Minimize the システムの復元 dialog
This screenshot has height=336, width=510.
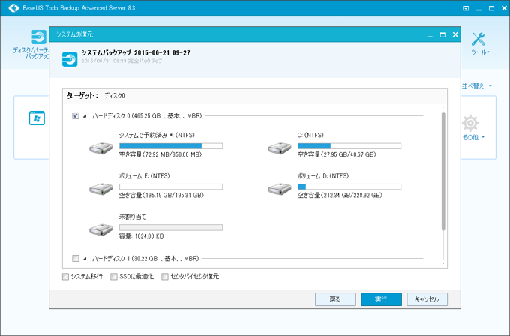(x=430, y=36)
